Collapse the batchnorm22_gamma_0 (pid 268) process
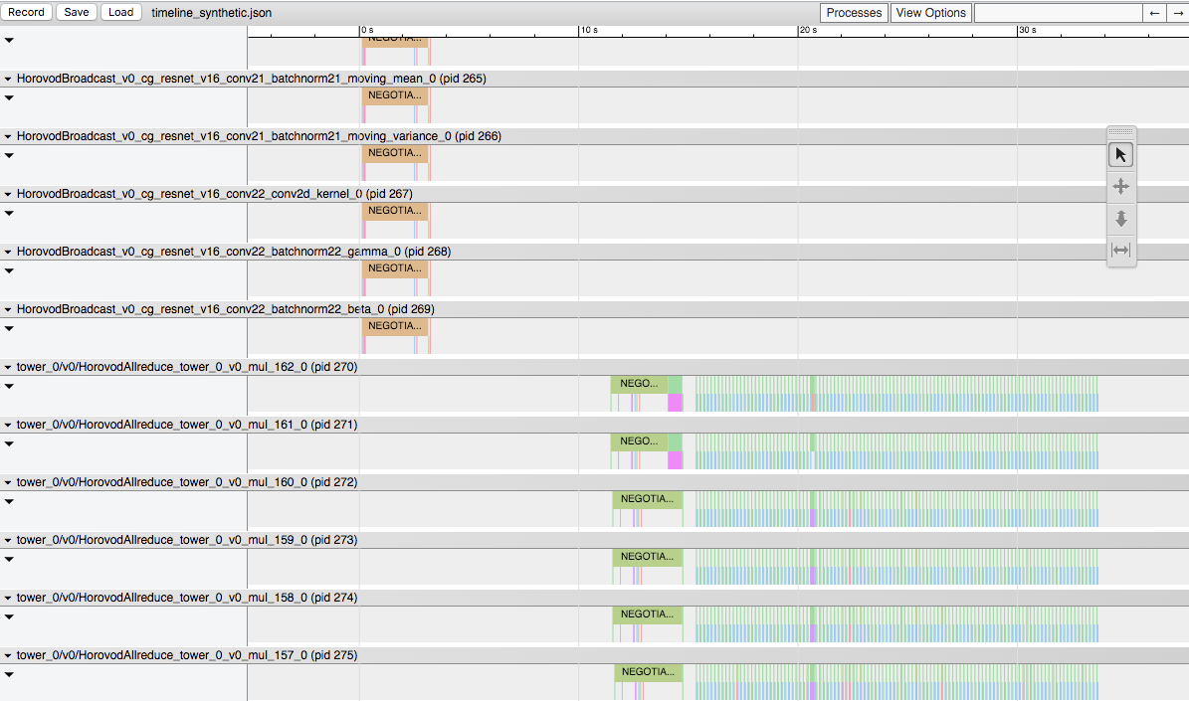Viewport: 1189px width, 701px height. pos(8,252)
